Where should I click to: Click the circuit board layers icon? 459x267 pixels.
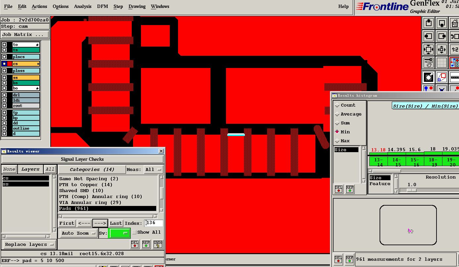point(454,62)
